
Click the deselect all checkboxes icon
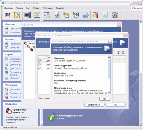(x=124, y=52)
